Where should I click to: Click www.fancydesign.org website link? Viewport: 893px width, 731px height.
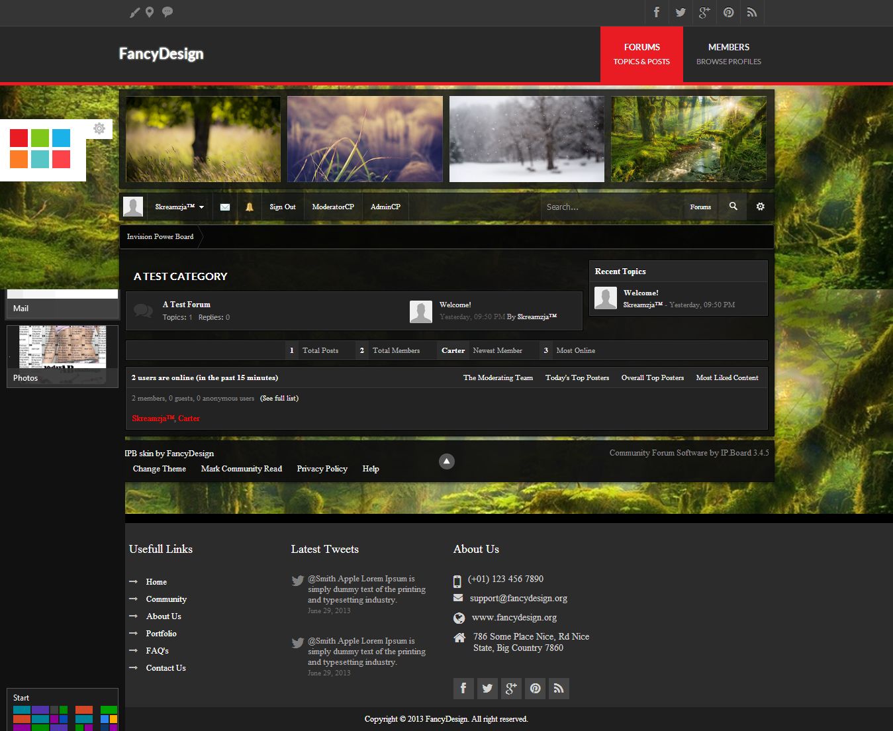click(x=514, y=617)
